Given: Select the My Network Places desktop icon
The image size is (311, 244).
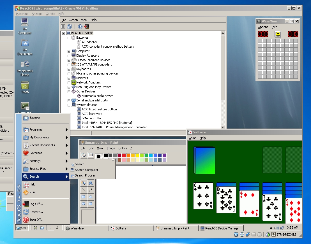Looking at the screenshot, I should click(25, 68).
